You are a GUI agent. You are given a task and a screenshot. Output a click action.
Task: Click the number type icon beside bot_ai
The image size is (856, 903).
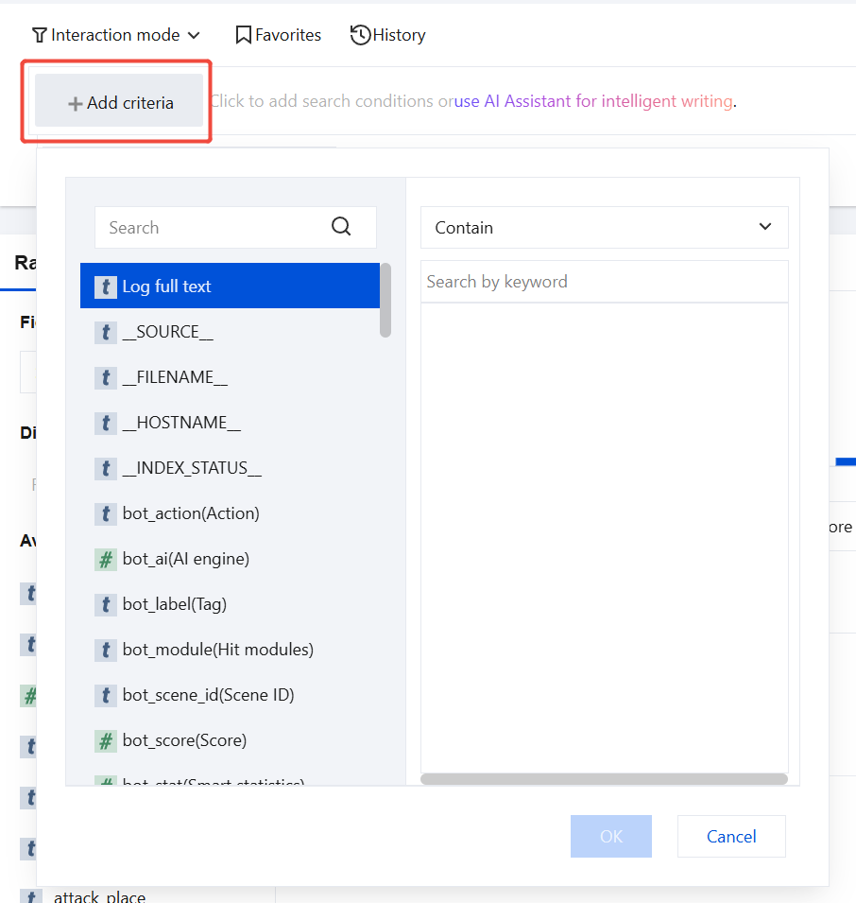pyautogui.click(x=105, y=559)
